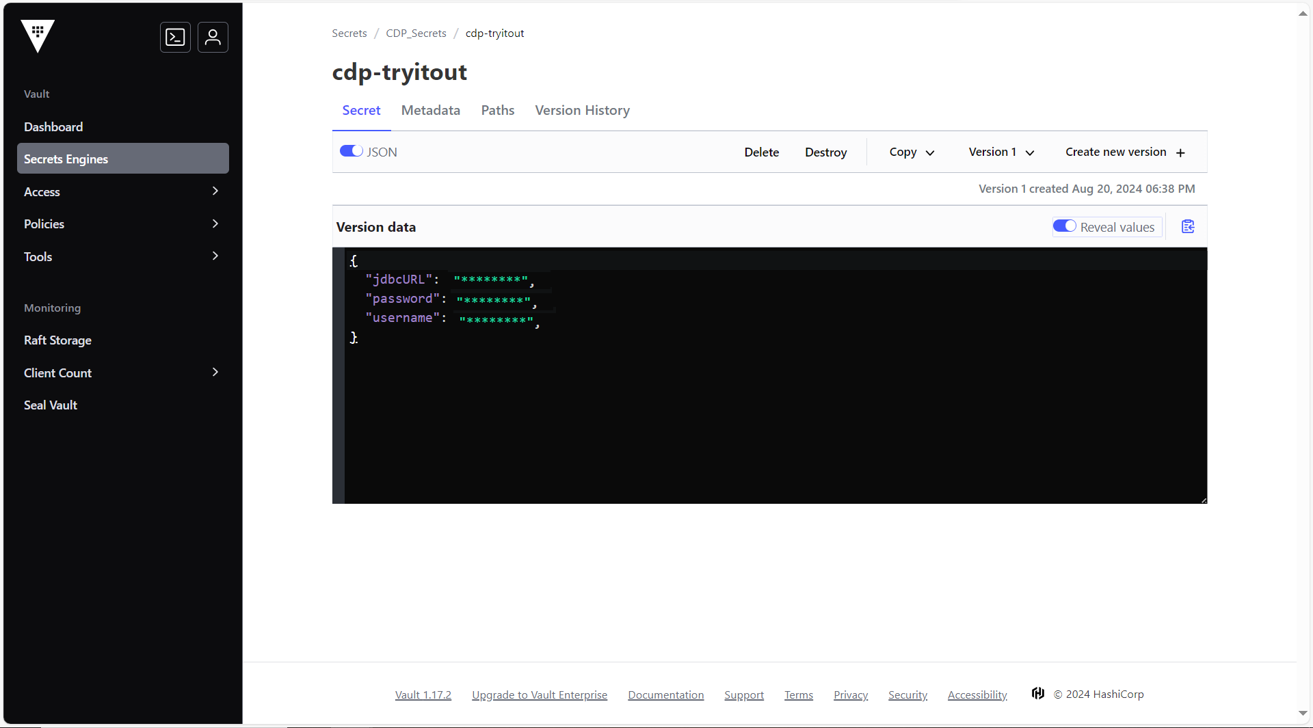Viewport: 1313px width, 728px height.
Task: Open the Documentation footer link
Action: [x=666, y=695]
